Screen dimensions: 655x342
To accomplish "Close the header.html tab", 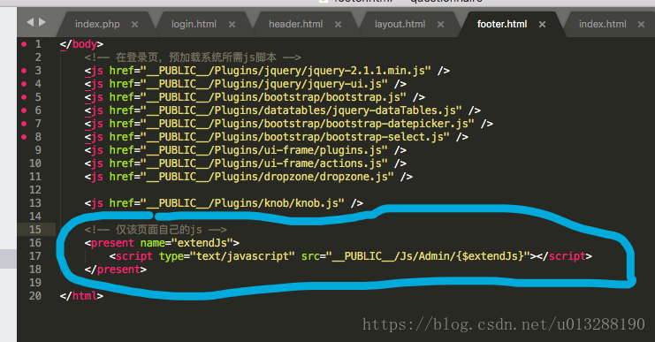I will (338, 25).
